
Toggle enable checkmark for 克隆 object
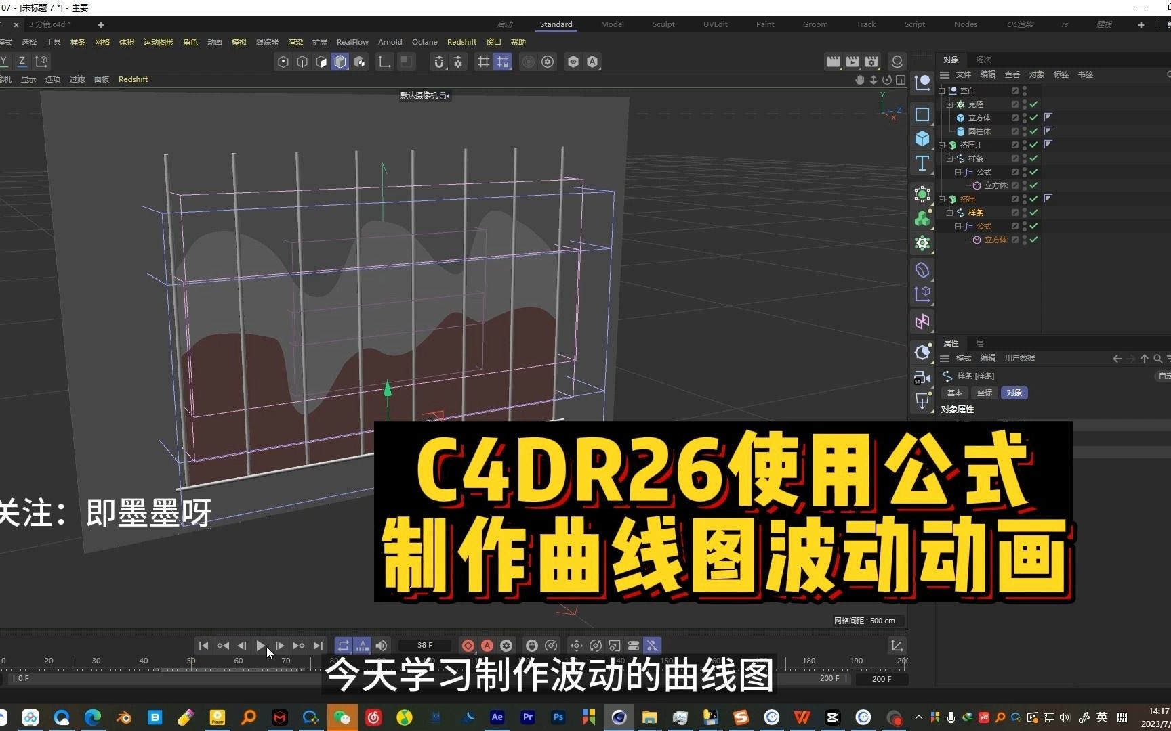(x=1034, y=104)
